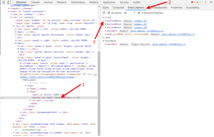This screenshot has width=214, height=137.
Task: Open the Audits tab
Action: coord(137,2)
